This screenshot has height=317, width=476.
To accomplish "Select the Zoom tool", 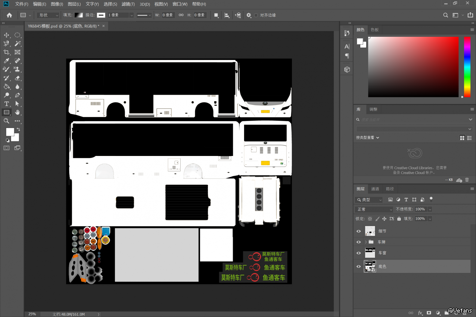I will (6, 121).
